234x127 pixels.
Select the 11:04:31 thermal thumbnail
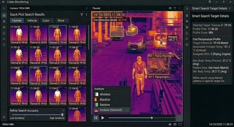coord(38,96)
